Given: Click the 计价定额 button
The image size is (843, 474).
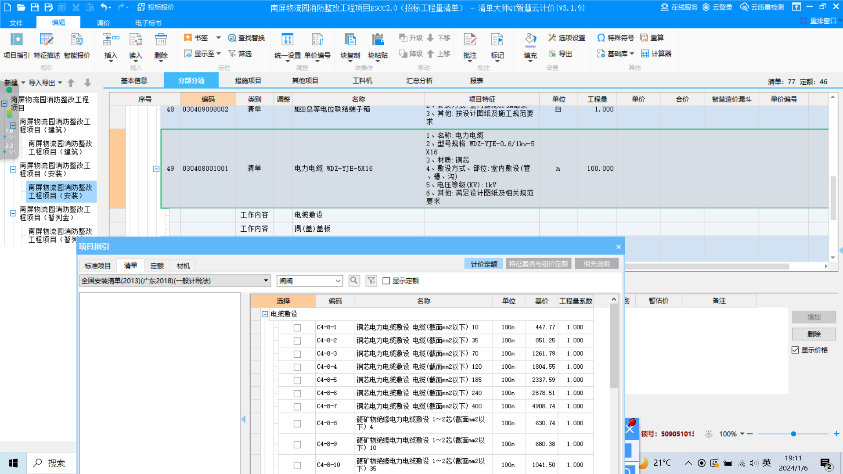Looking at the screenshot, I should click(x=484, y=264).
